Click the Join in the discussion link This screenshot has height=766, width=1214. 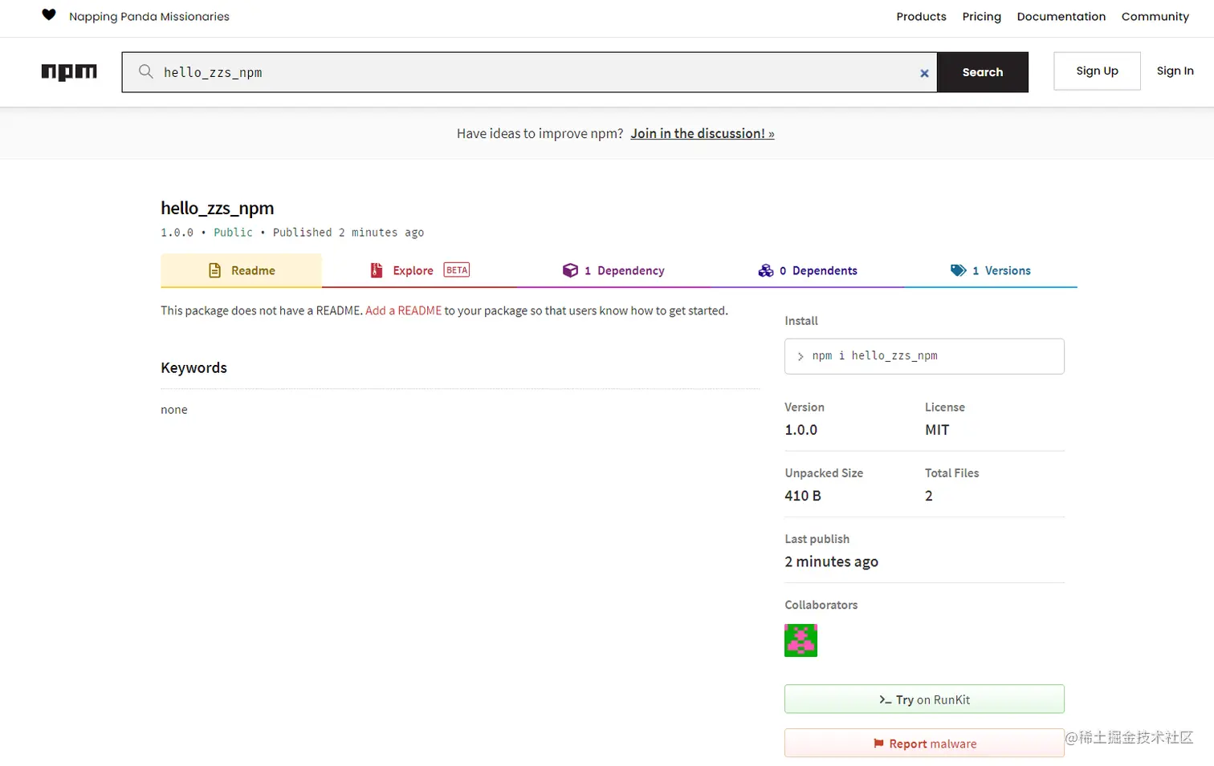702,133
